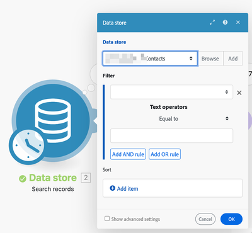Confirm with the OK button
Screen dimensions: 252x233
tap(231, 219)
